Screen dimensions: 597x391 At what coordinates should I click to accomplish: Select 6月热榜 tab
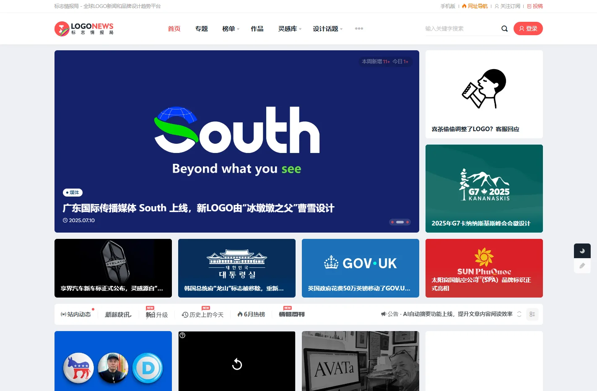pyautogui.click(x=251, y=314)
